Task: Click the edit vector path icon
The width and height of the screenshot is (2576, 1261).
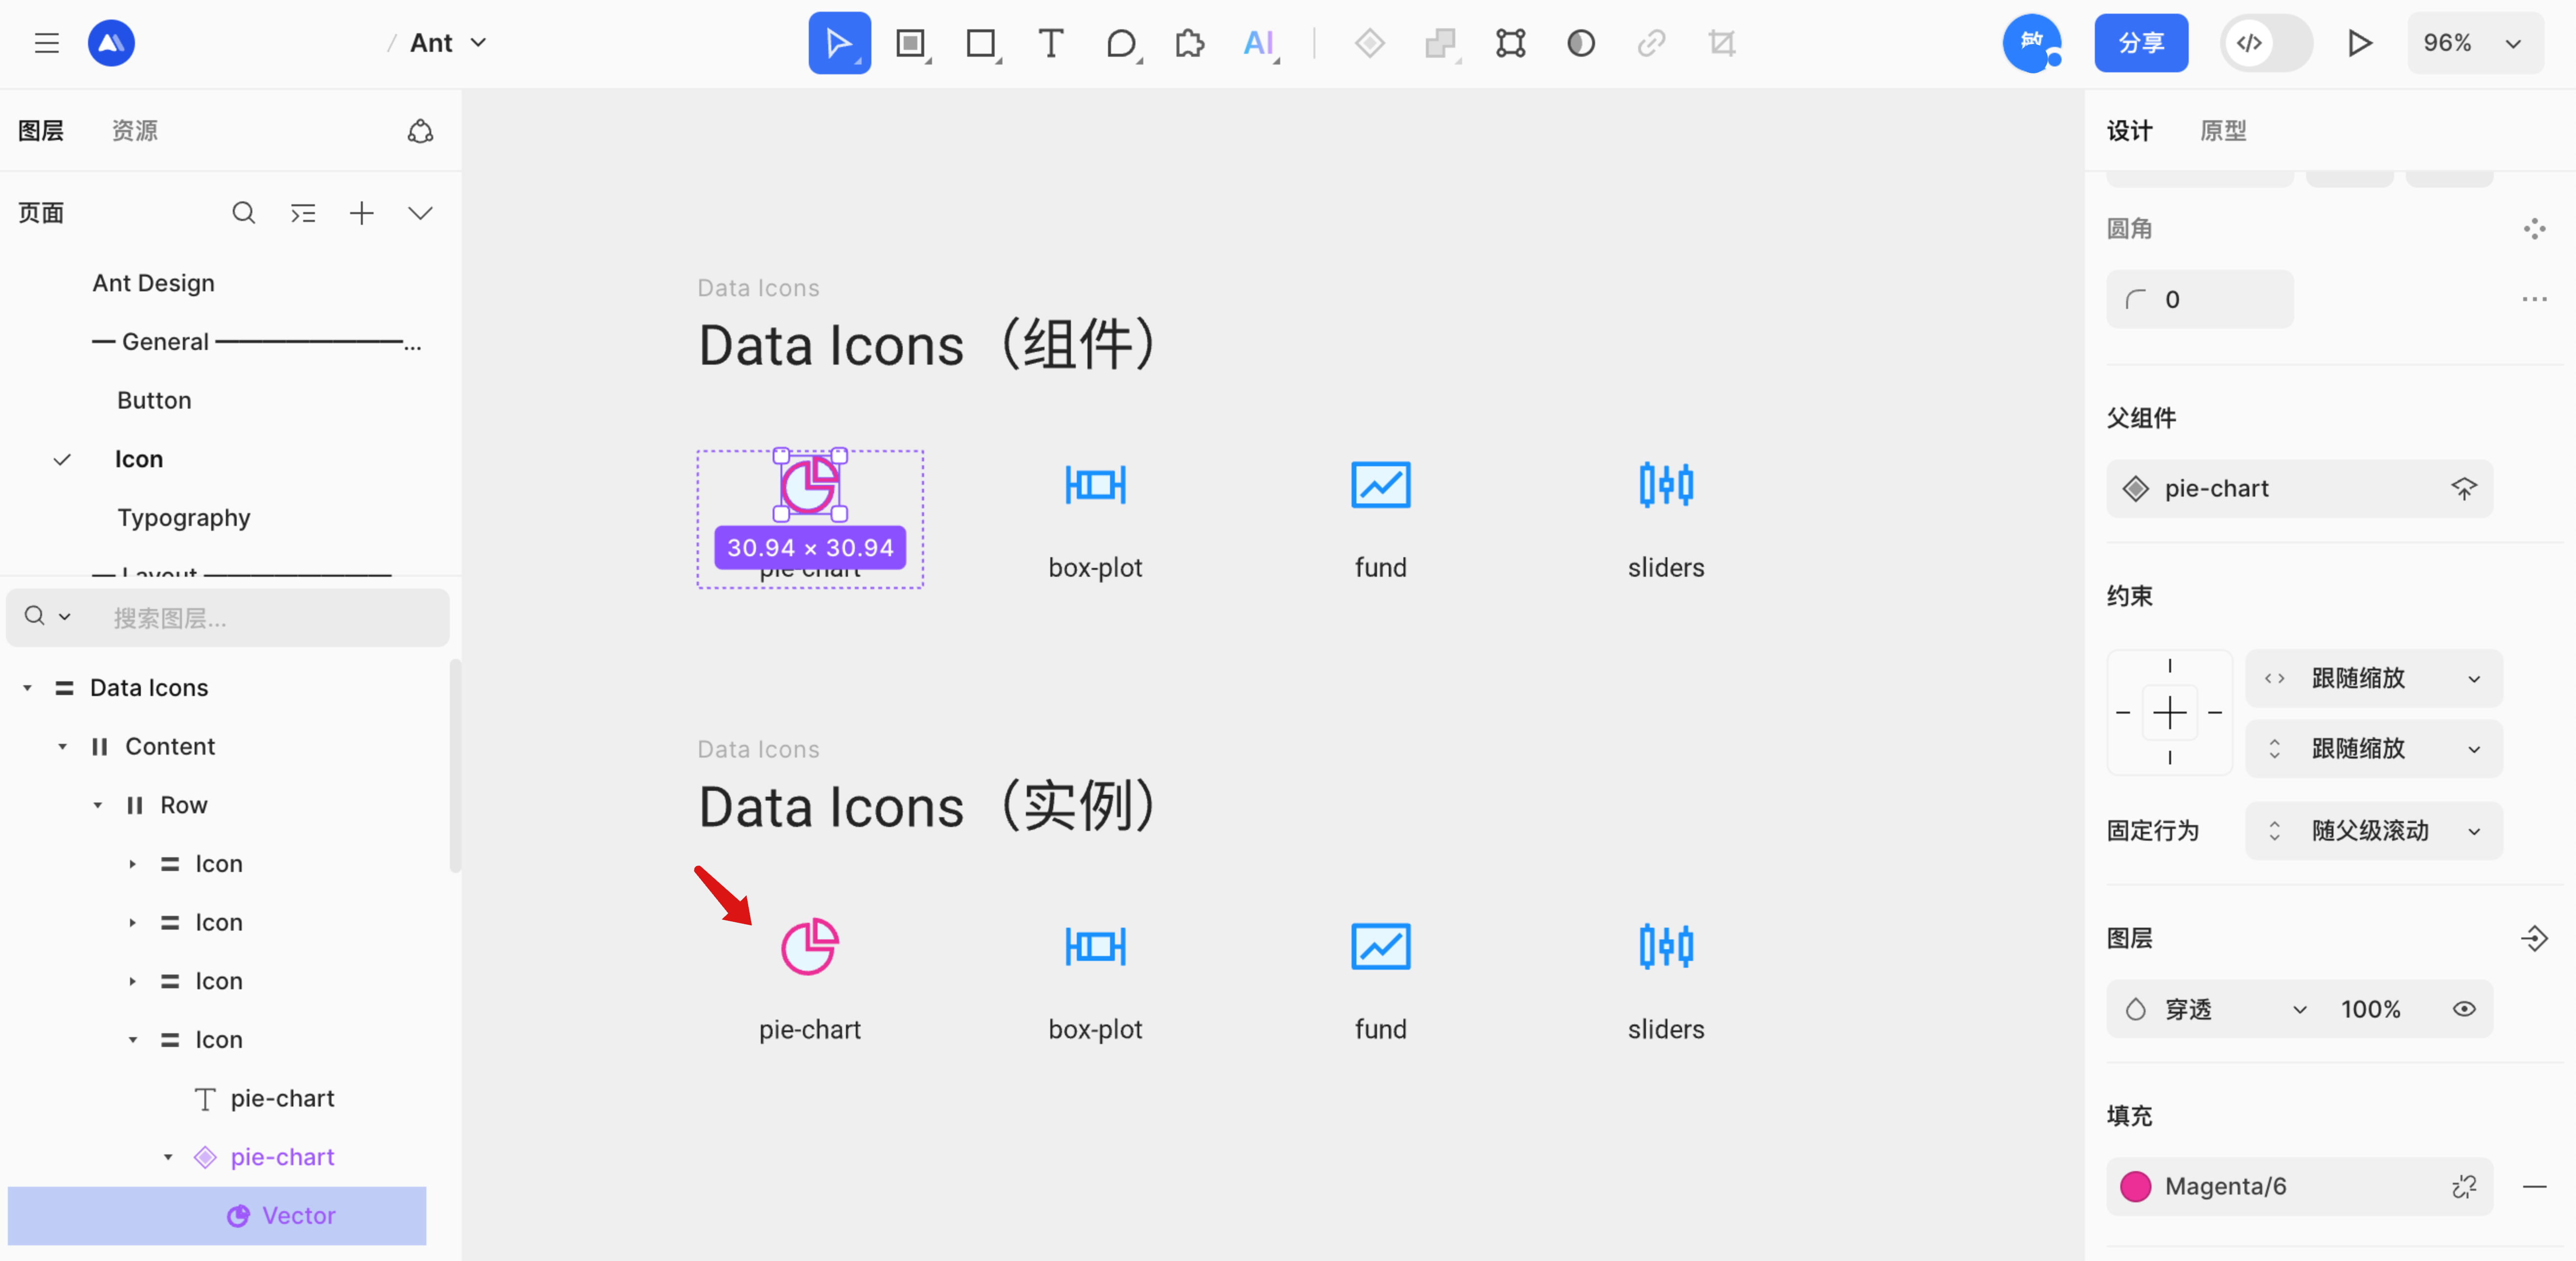Action: (1510, 43)
